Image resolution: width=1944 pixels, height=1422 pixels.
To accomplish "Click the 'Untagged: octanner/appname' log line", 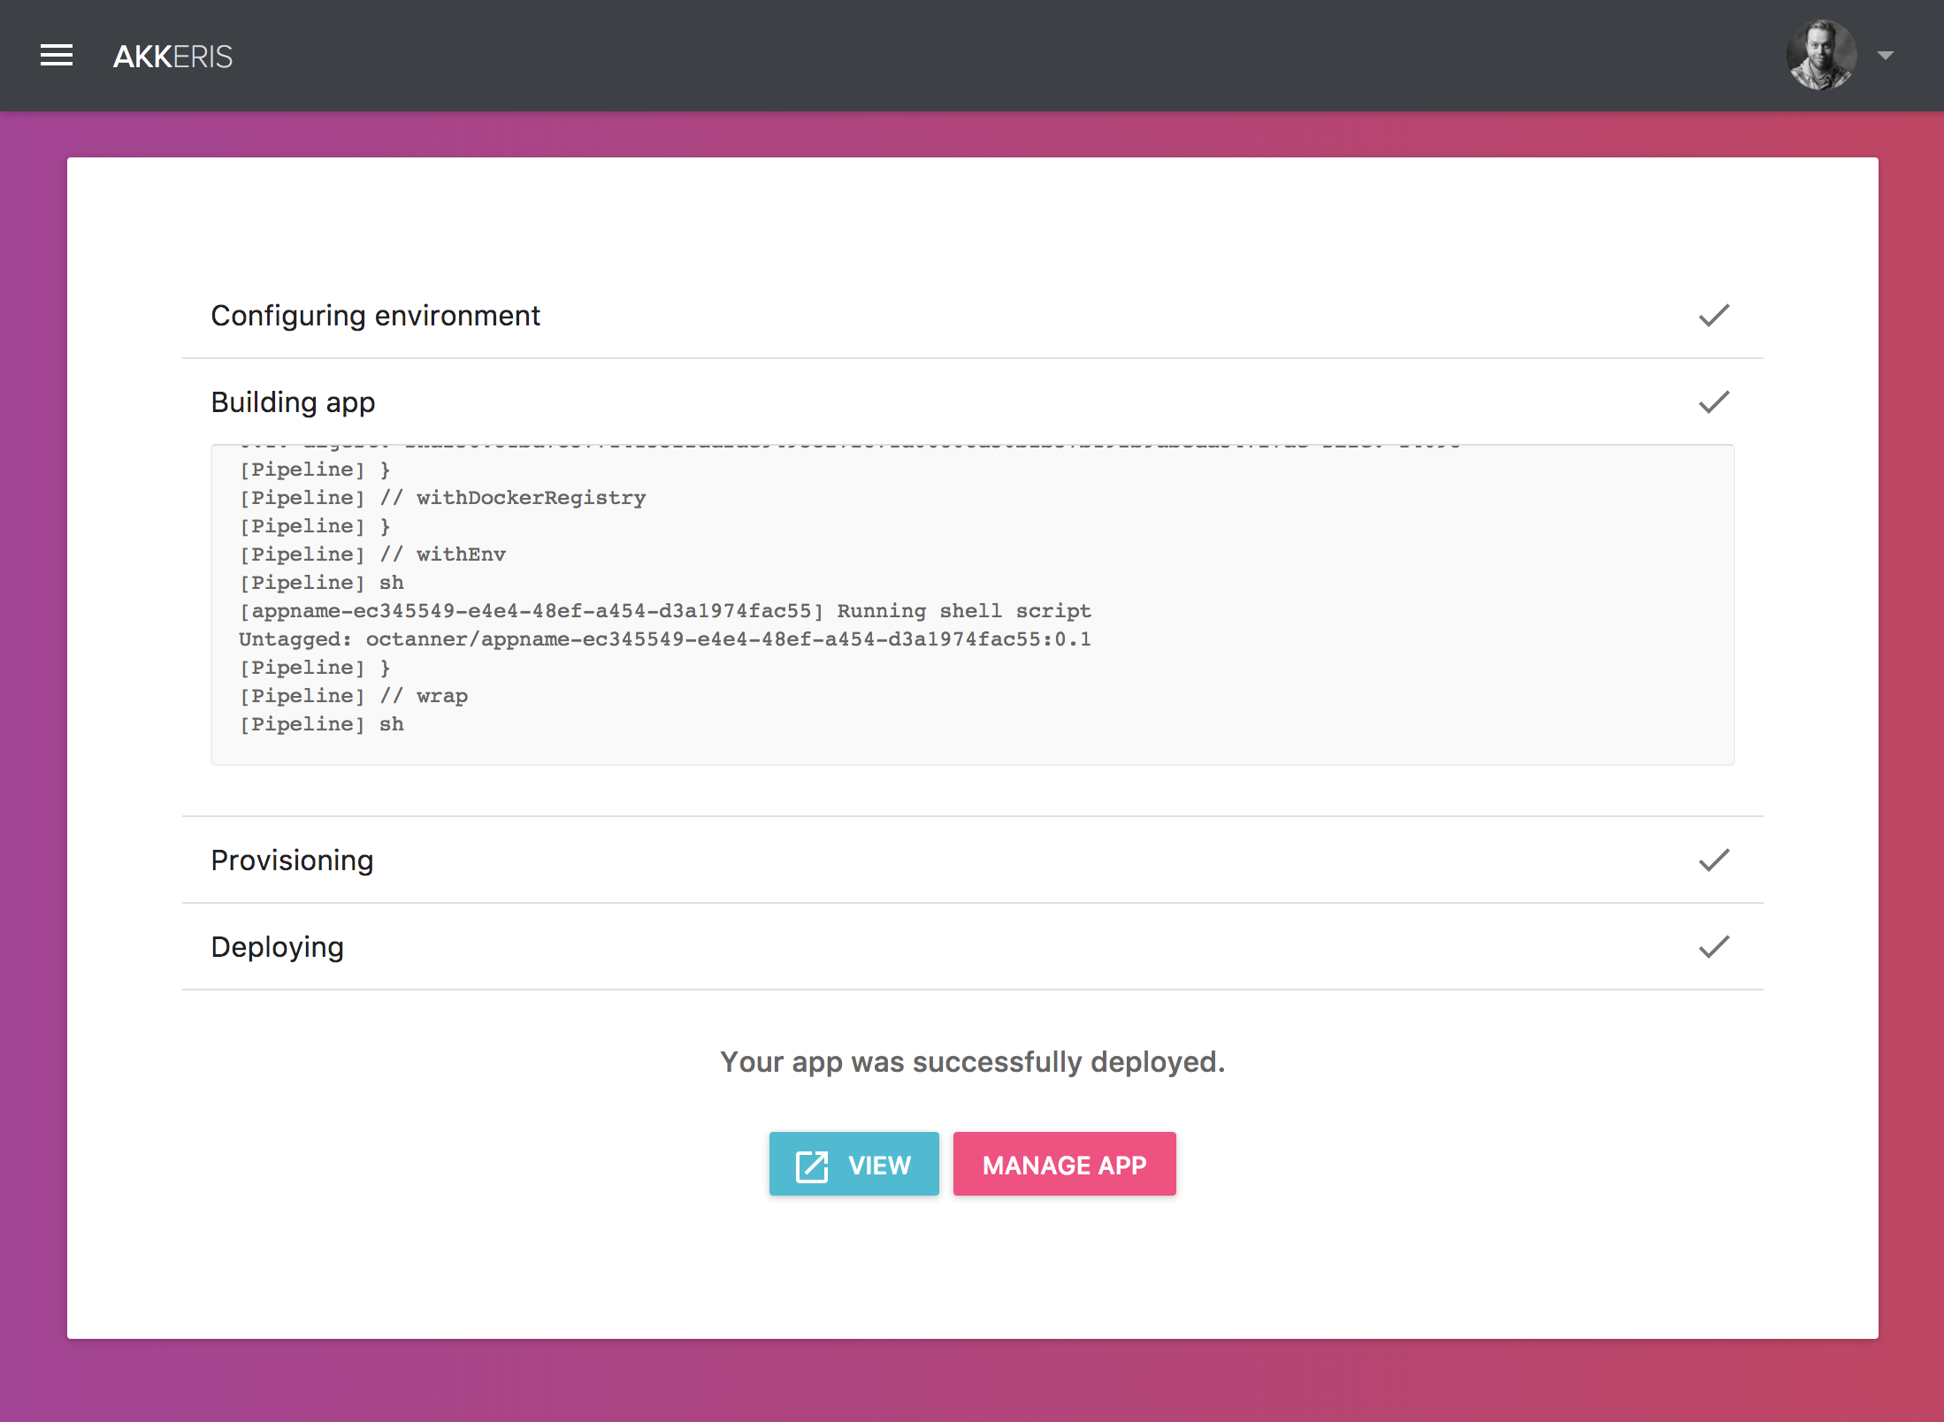I will pos(665,639).
